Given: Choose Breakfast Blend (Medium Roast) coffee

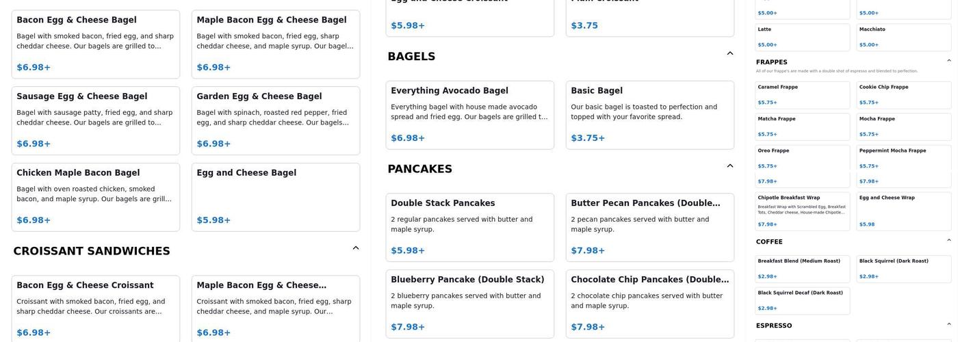Looking at the screenshot, I should pyautogui.click(x=803, y=269).
